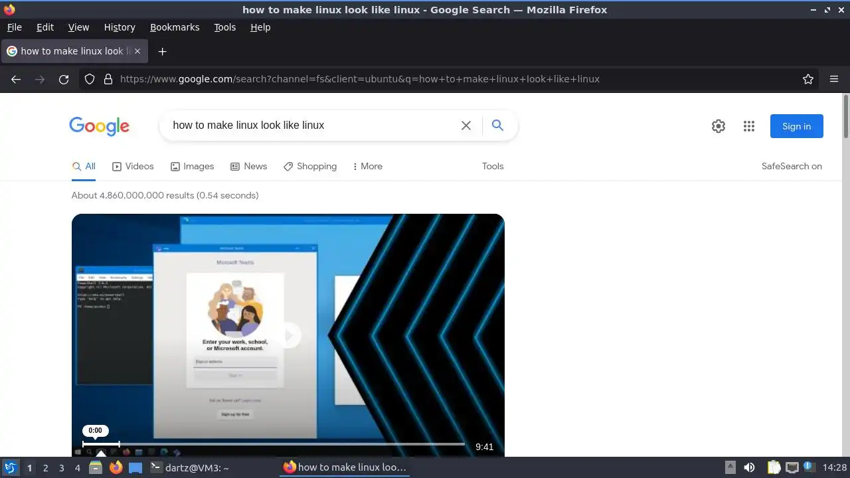Click the Google logo
The height and width of the screenshot is (478, 850).
(x=99, y=126)
